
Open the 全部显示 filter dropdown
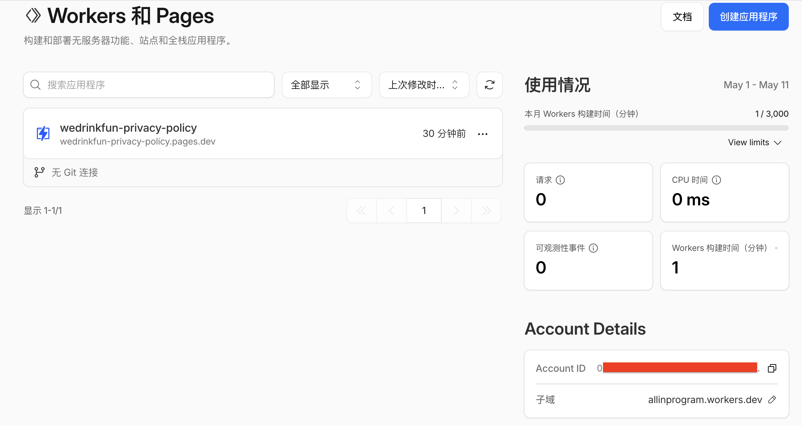click(327, 85)
